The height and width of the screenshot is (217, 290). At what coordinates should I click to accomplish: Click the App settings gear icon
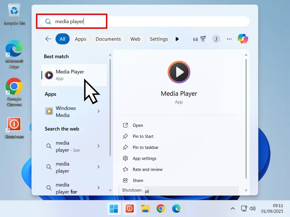(x=125, y=158)
